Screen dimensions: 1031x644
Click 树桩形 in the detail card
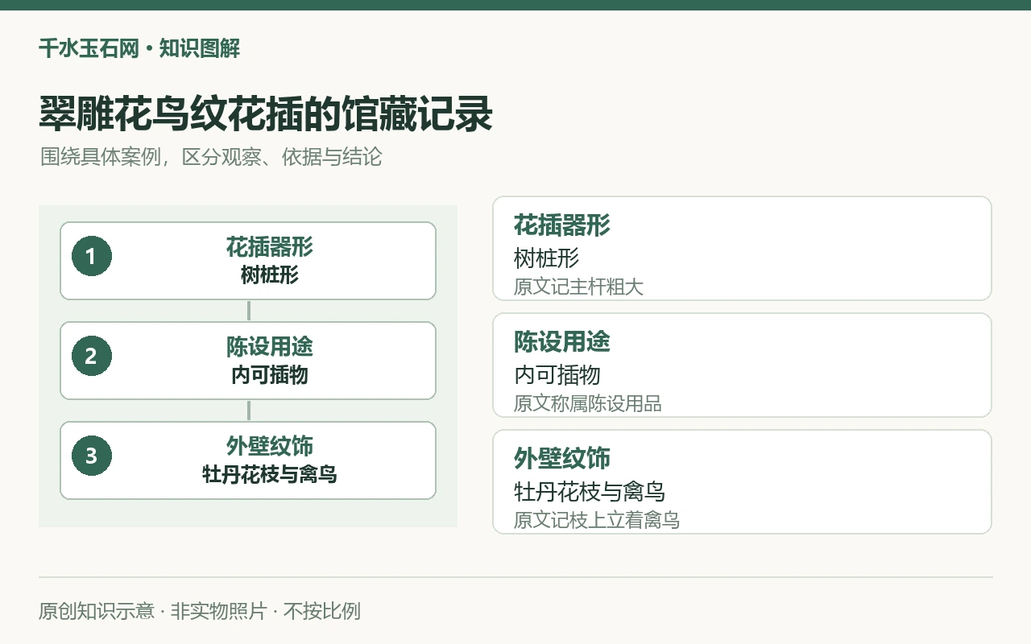tap(547, 258)
